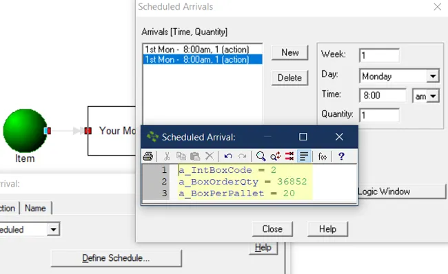Click code line a_BoxPerPallet = 20
This screenshot has width=448, height=274.
click(236, 193)
